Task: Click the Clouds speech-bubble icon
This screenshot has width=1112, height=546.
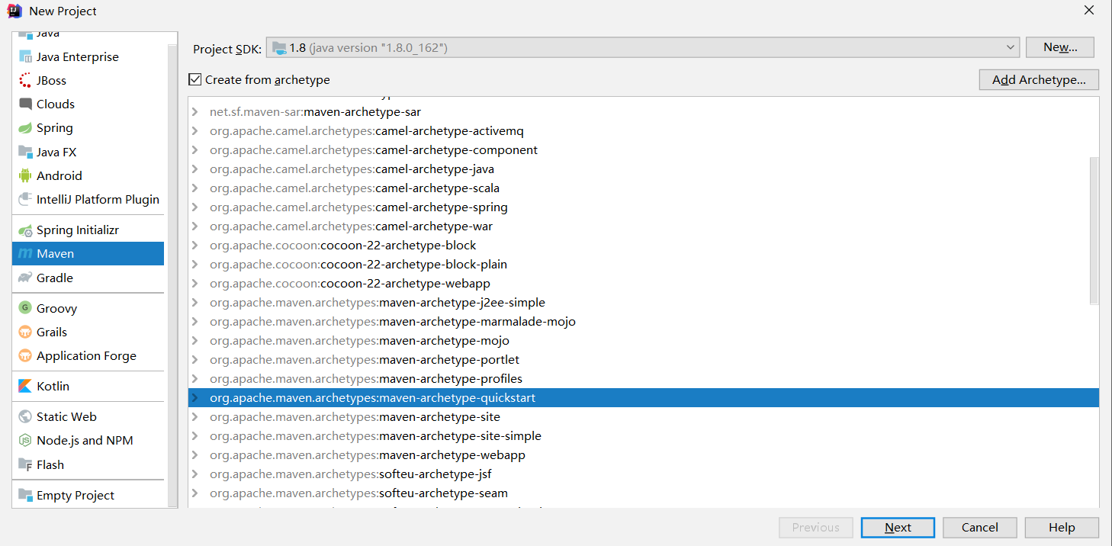Action: click(25, 104)
